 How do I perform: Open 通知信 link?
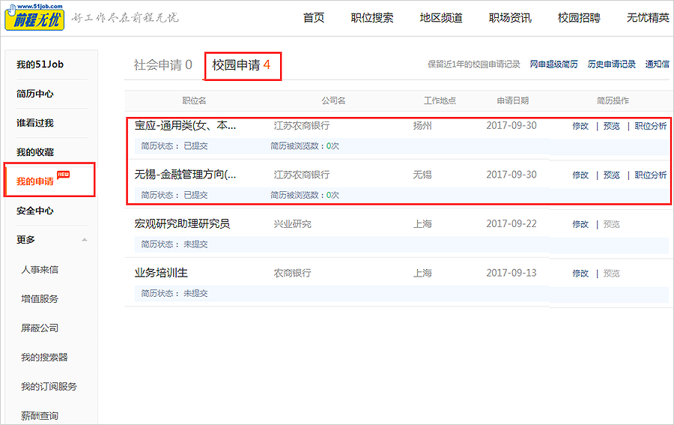point(658,64)
